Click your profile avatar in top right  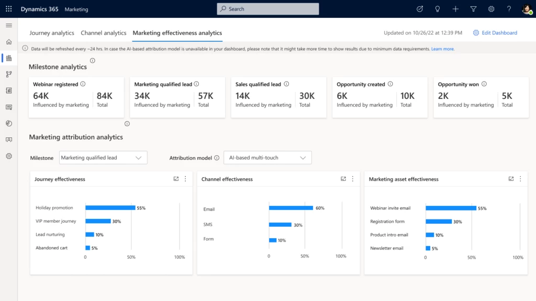click(526, 9)
